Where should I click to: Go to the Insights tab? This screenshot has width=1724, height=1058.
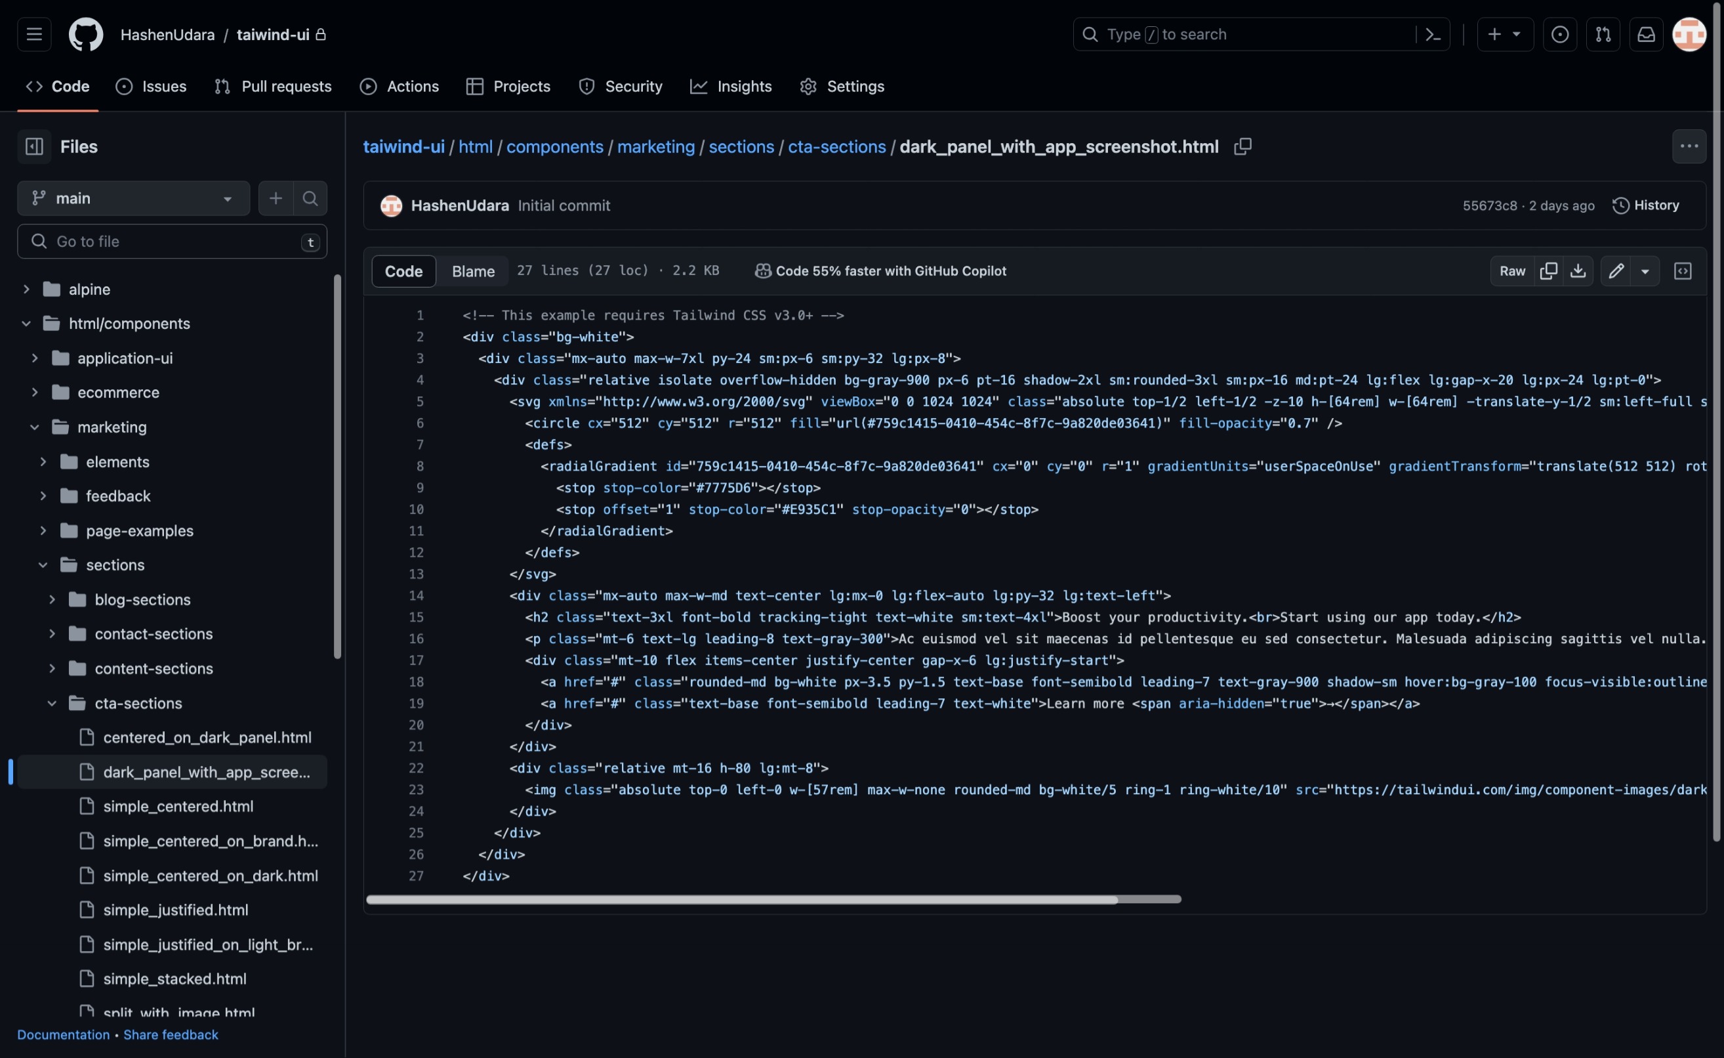(x=731, y=86)
